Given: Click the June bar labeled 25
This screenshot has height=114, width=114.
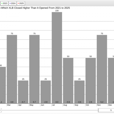Looking at the screenshot, I should (46, 92).
